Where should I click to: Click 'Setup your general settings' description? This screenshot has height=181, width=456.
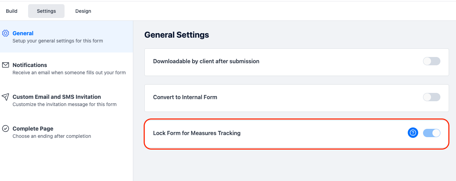coord(58,41)
